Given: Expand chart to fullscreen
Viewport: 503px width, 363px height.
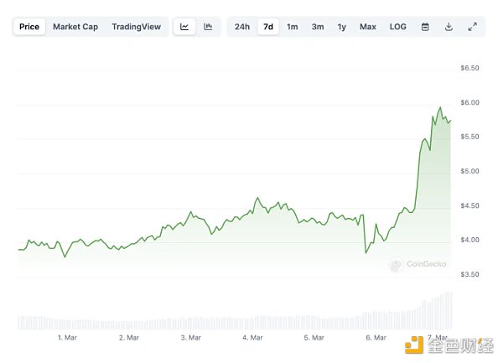Looking at the screenshot, I should coord(472,27).
